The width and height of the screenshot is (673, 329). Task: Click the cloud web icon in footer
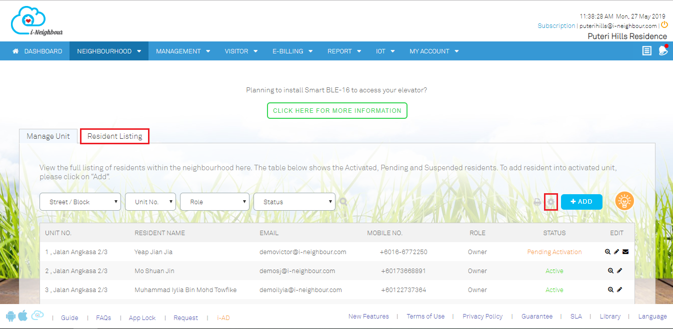click(37, 316)
